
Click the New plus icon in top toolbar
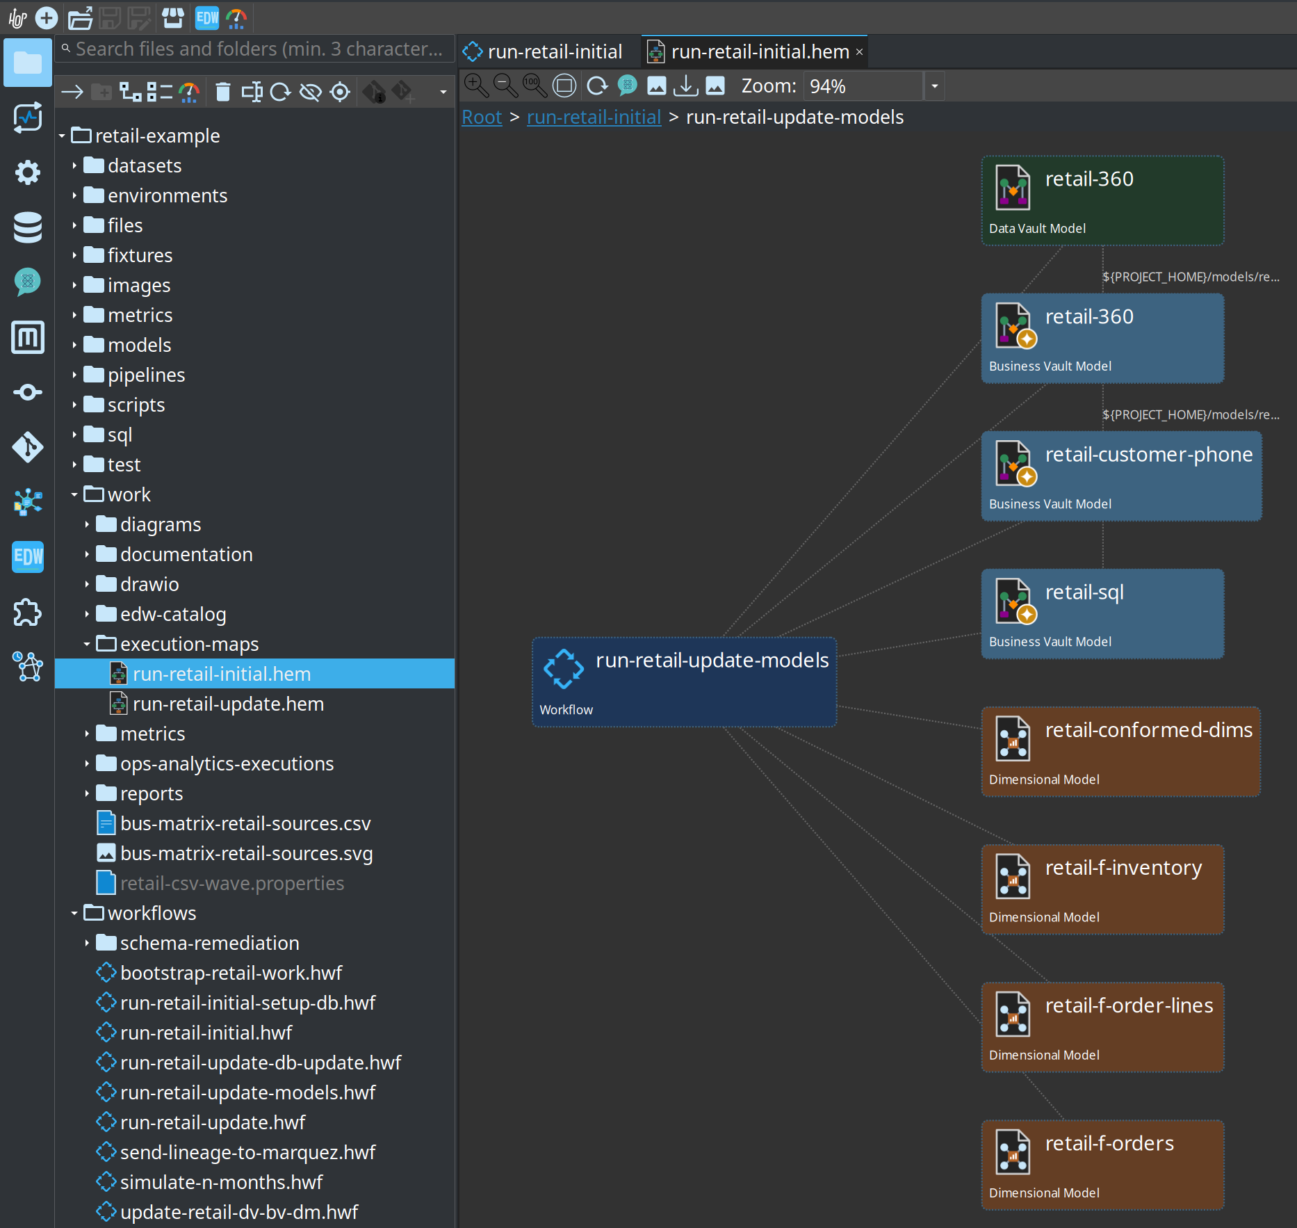click(47, 18)
